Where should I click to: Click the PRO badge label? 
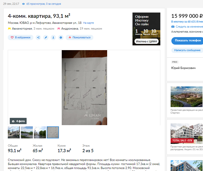tap(175, 62)
